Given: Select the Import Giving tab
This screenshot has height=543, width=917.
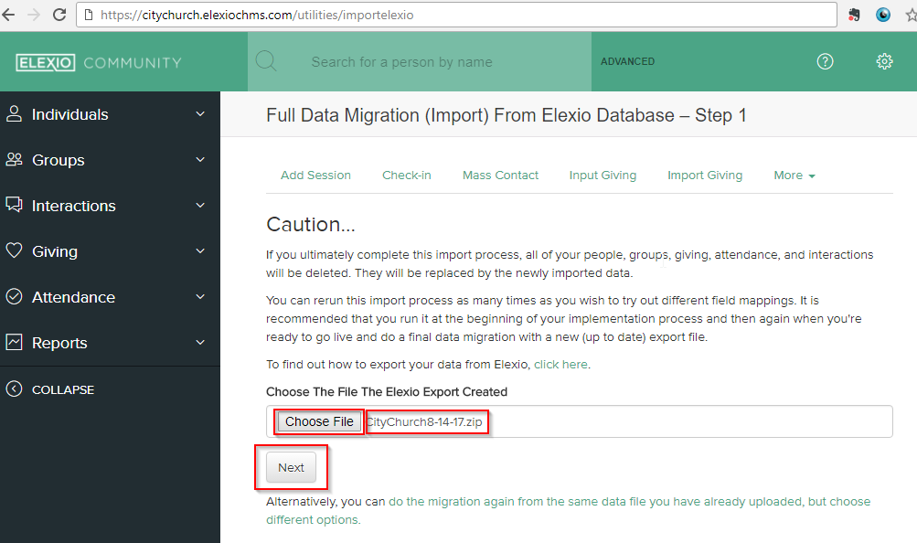Looking at the screenshot, I should click(705, 176).
